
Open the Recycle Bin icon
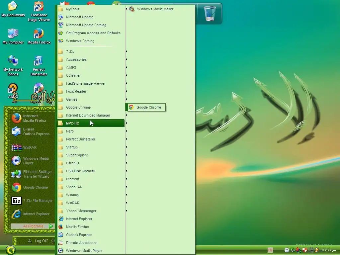(x=210, y=13)
